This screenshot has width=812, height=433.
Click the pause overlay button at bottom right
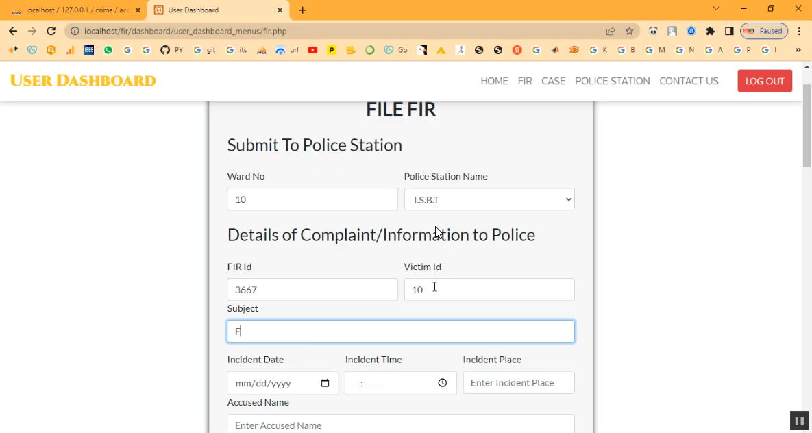(799, 421)
